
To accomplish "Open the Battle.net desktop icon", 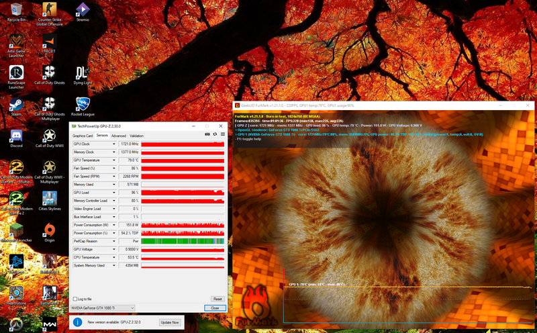I will (16, 264).
